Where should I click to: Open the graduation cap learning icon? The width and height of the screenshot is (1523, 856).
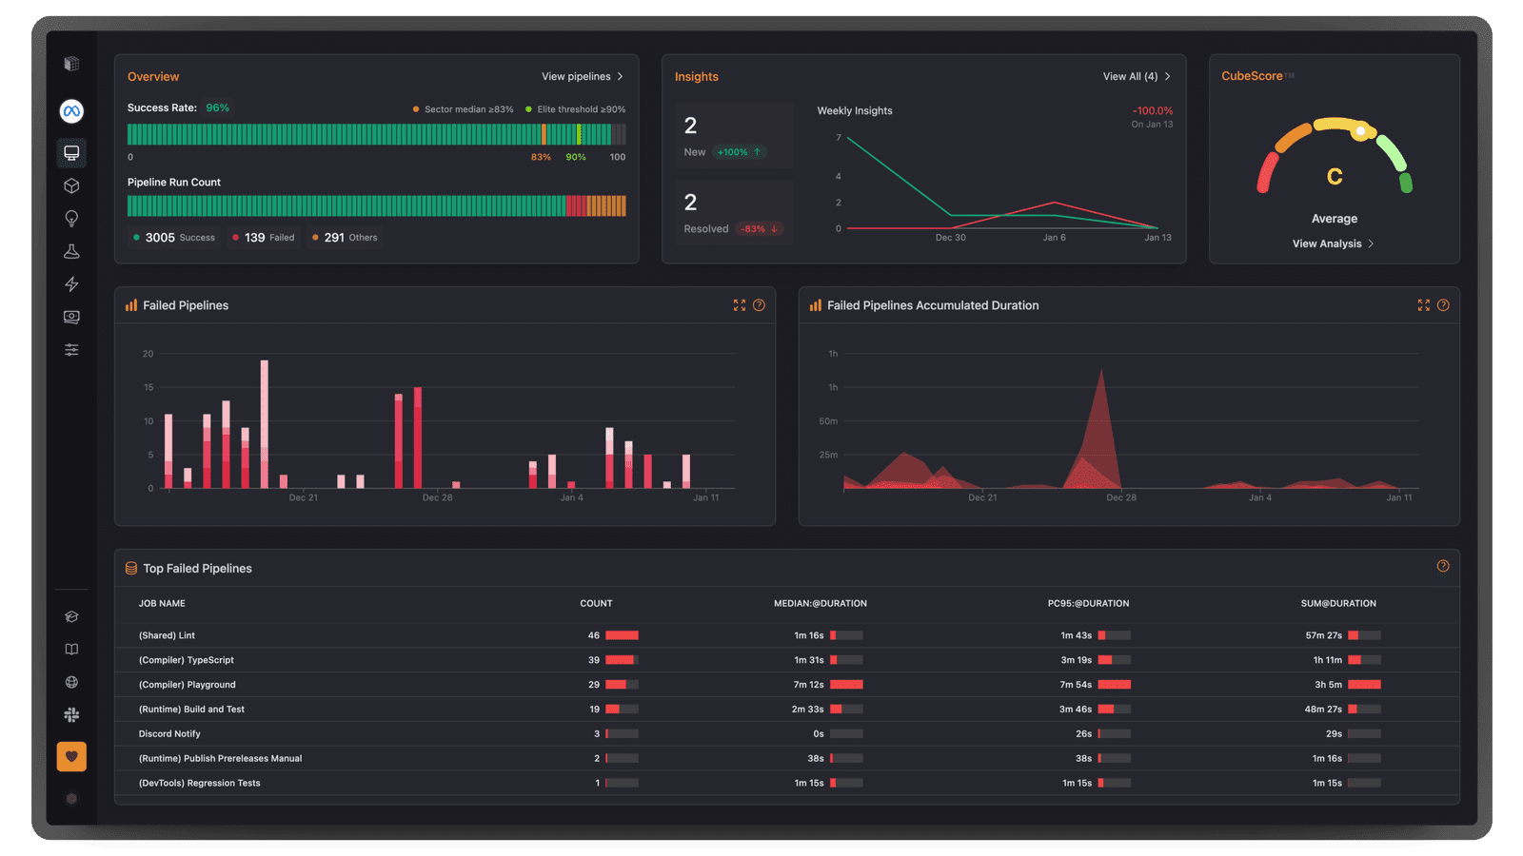71,616
